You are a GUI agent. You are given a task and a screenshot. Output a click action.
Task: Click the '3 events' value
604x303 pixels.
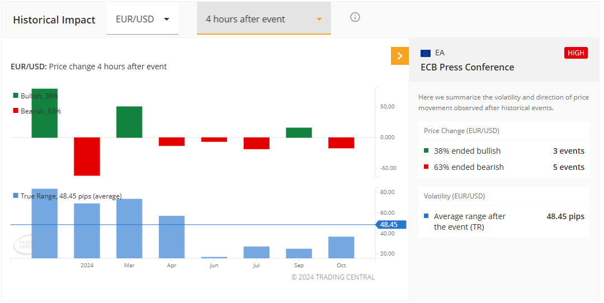point(569,151)
